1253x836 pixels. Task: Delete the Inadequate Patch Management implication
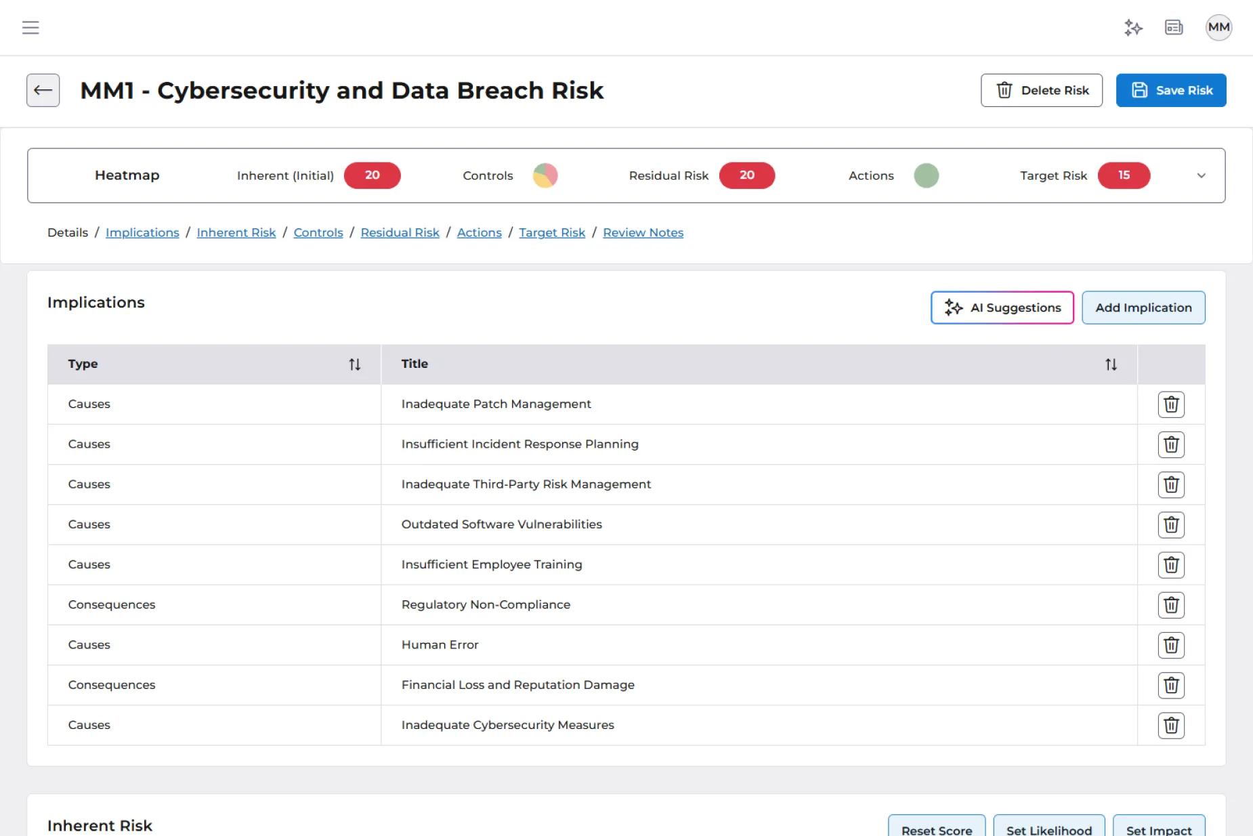pos(1171,404)
